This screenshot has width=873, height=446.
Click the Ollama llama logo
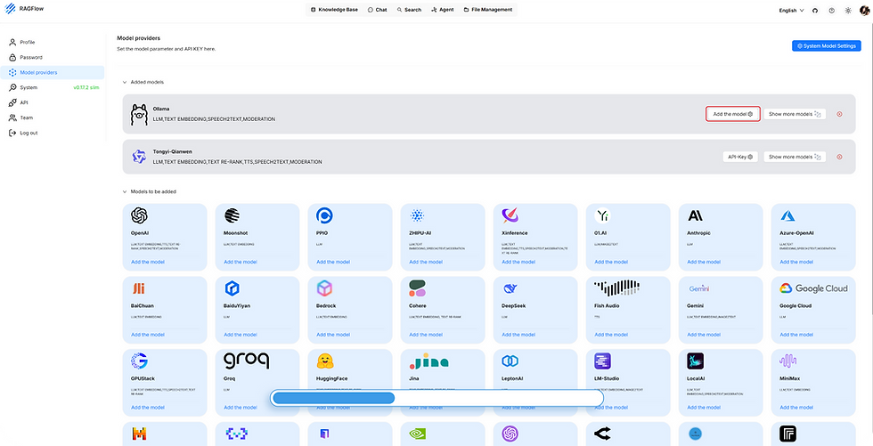(139, 114)
